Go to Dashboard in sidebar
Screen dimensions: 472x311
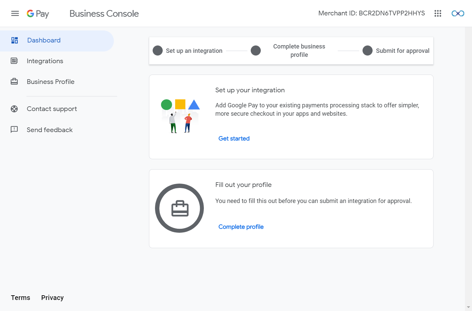[57, 41]
